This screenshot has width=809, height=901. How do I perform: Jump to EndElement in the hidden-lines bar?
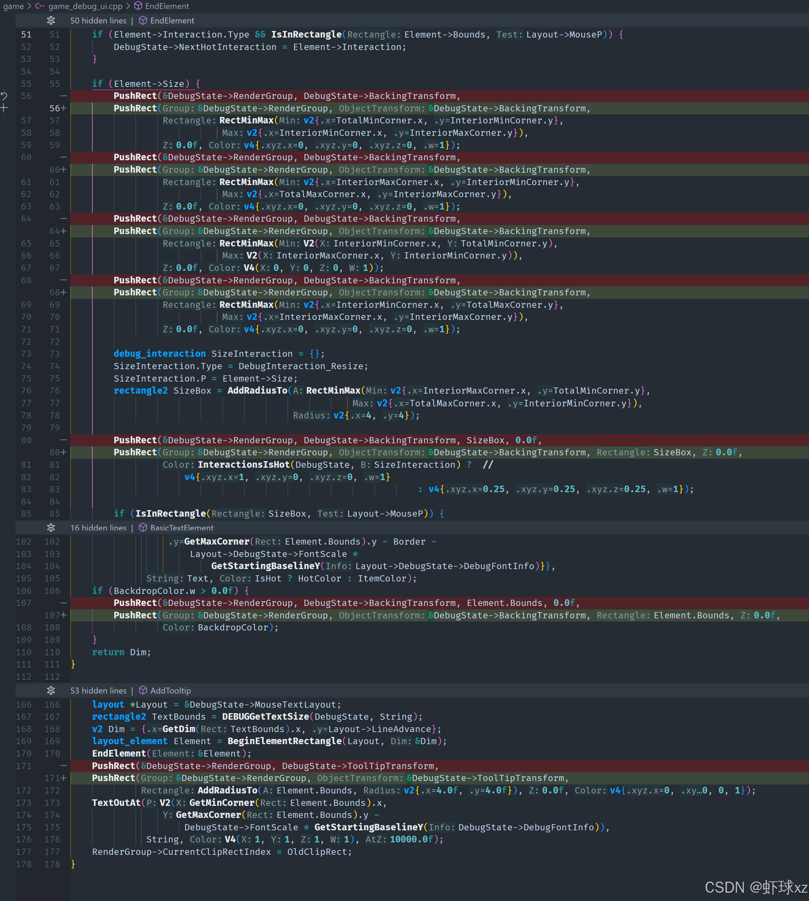pos(172,20)
